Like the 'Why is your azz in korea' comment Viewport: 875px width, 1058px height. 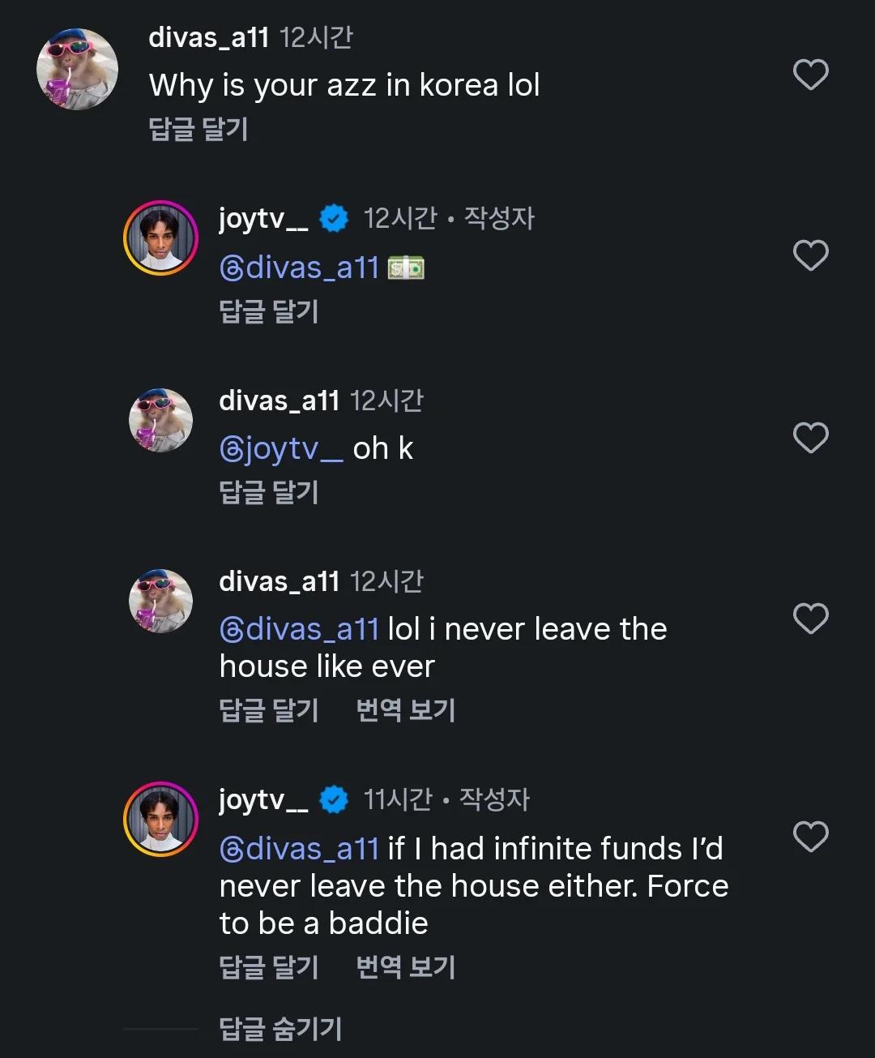pos(810,75)
